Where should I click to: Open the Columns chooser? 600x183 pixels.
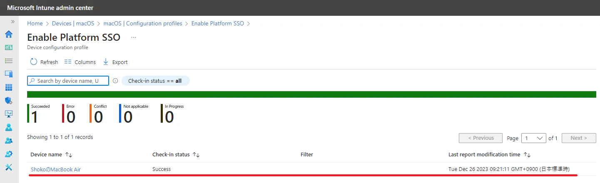tap(80, 62)
